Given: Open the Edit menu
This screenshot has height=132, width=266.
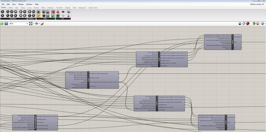Looking at the screenshot, I should [x=8, y=4].
